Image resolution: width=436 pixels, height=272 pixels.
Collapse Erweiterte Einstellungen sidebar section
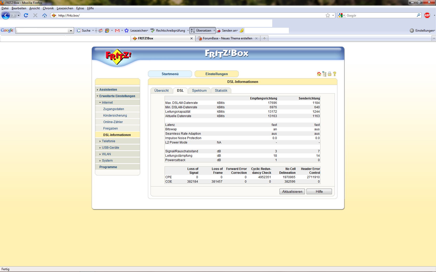click(x=117, y=96)
